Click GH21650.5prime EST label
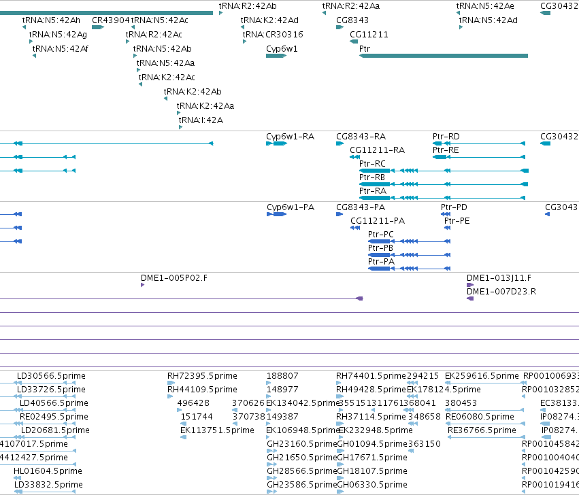 tap(302, 458)
